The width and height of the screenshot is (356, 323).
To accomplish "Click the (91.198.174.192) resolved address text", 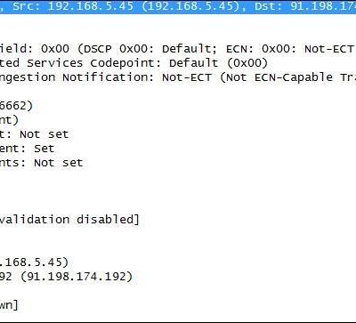I will pyautogui.click(x=77, y=277).
